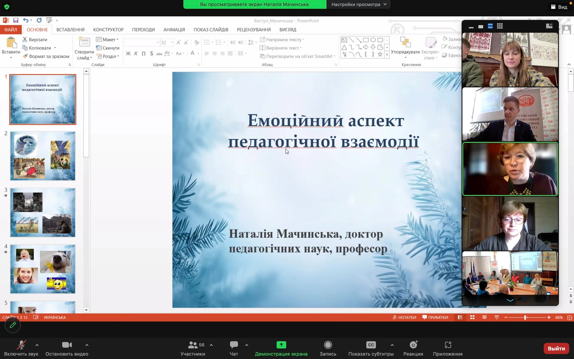Switch to slide sorter view icon
The height and width of the screenshot is (359, 574).
(472, 317)
